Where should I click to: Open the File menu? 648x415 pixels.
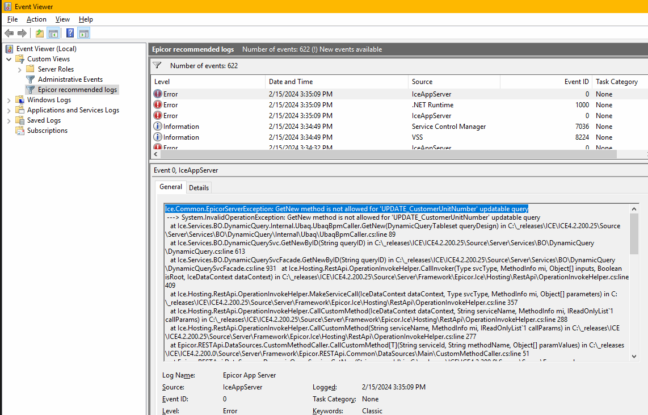(x=12, y=19)
